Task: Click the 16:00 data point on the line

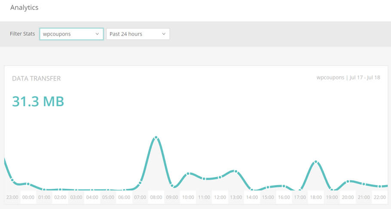Action: (x=284, y=186)
